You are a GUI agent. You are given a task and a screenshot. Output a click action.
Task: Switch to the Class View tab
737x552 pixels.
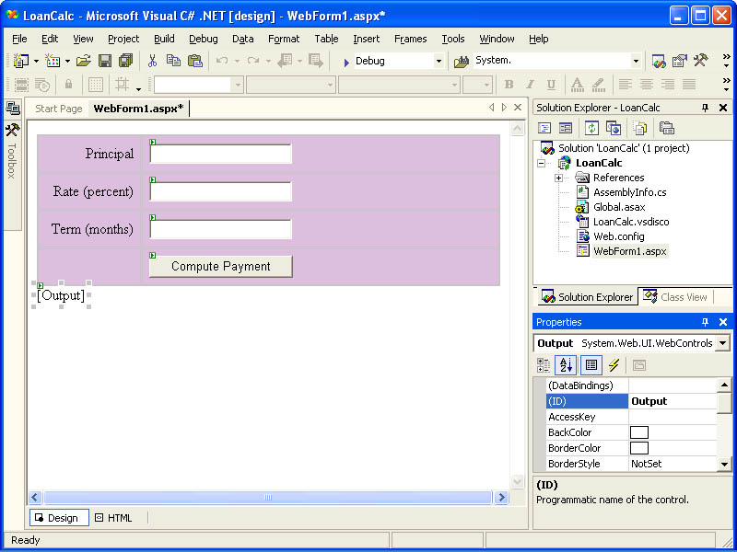coord(675,297)
